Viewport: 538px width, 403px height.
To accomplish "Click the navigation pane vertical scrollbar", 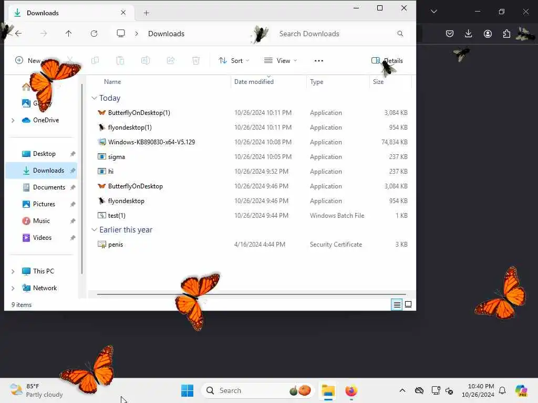I will pyautogui.click(x=81, y=178).
